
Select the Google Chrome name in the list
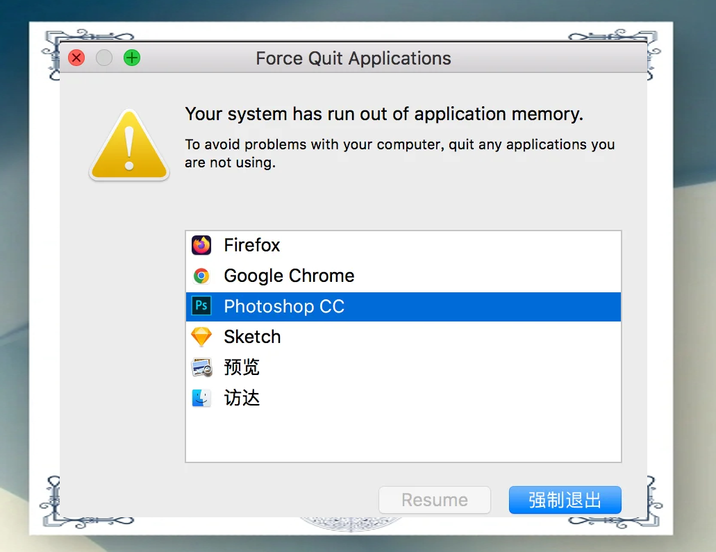click(x=289, y=276)
